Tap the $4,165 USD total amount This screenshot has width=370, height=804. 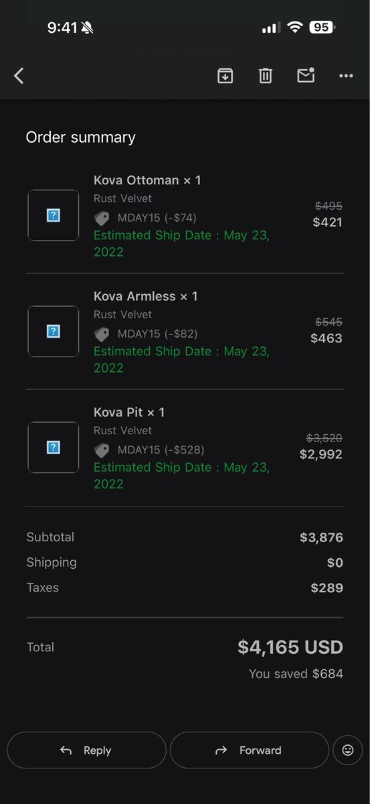click(x=290, y=647)
